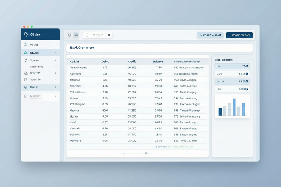Viewport: 281px width, 187px height.
Task: Click the bank icon beside Ooni Dit
Action: pos(26,79)
